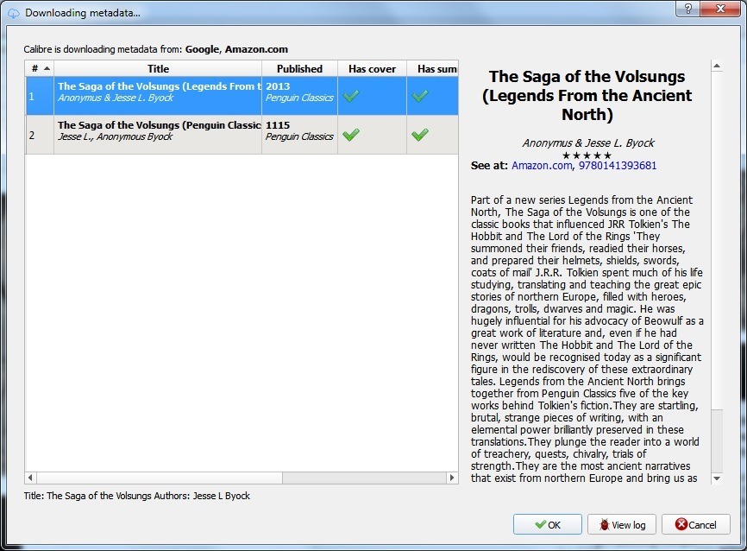This screenshot has height=551, width=747.
Task: Click the five-star rating in details panel
Action: pyautogui.click(x=586, y=155)
